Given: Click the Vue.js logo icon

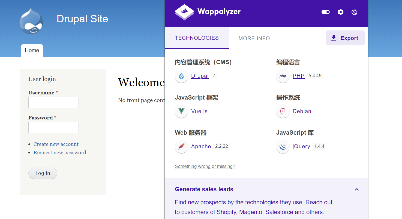Looking at the screenshot, I should point(181,111).
